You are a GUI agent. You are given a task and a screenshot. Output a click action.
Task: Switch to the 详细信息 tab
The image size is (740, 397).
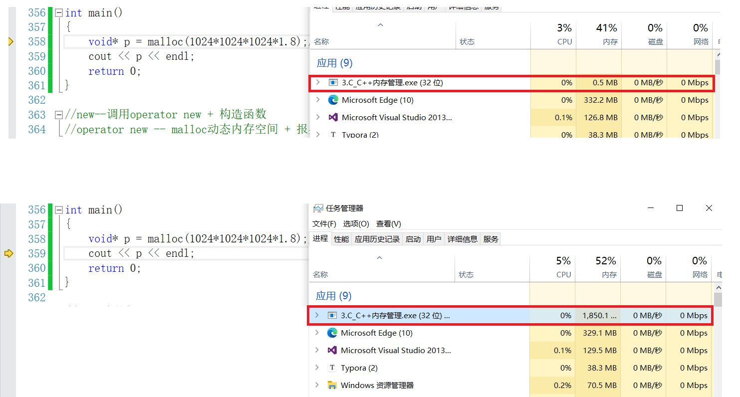pos(462,238)
